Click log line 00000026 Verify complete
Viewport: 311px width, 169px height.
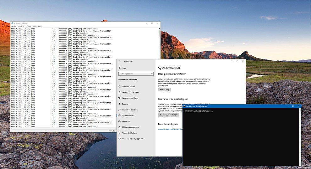pos(74,99)
